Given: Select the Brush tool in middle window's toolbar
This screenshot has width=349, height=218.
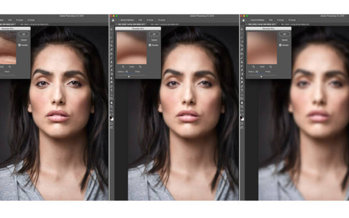Looking at the screenshot, I should 112,58.
